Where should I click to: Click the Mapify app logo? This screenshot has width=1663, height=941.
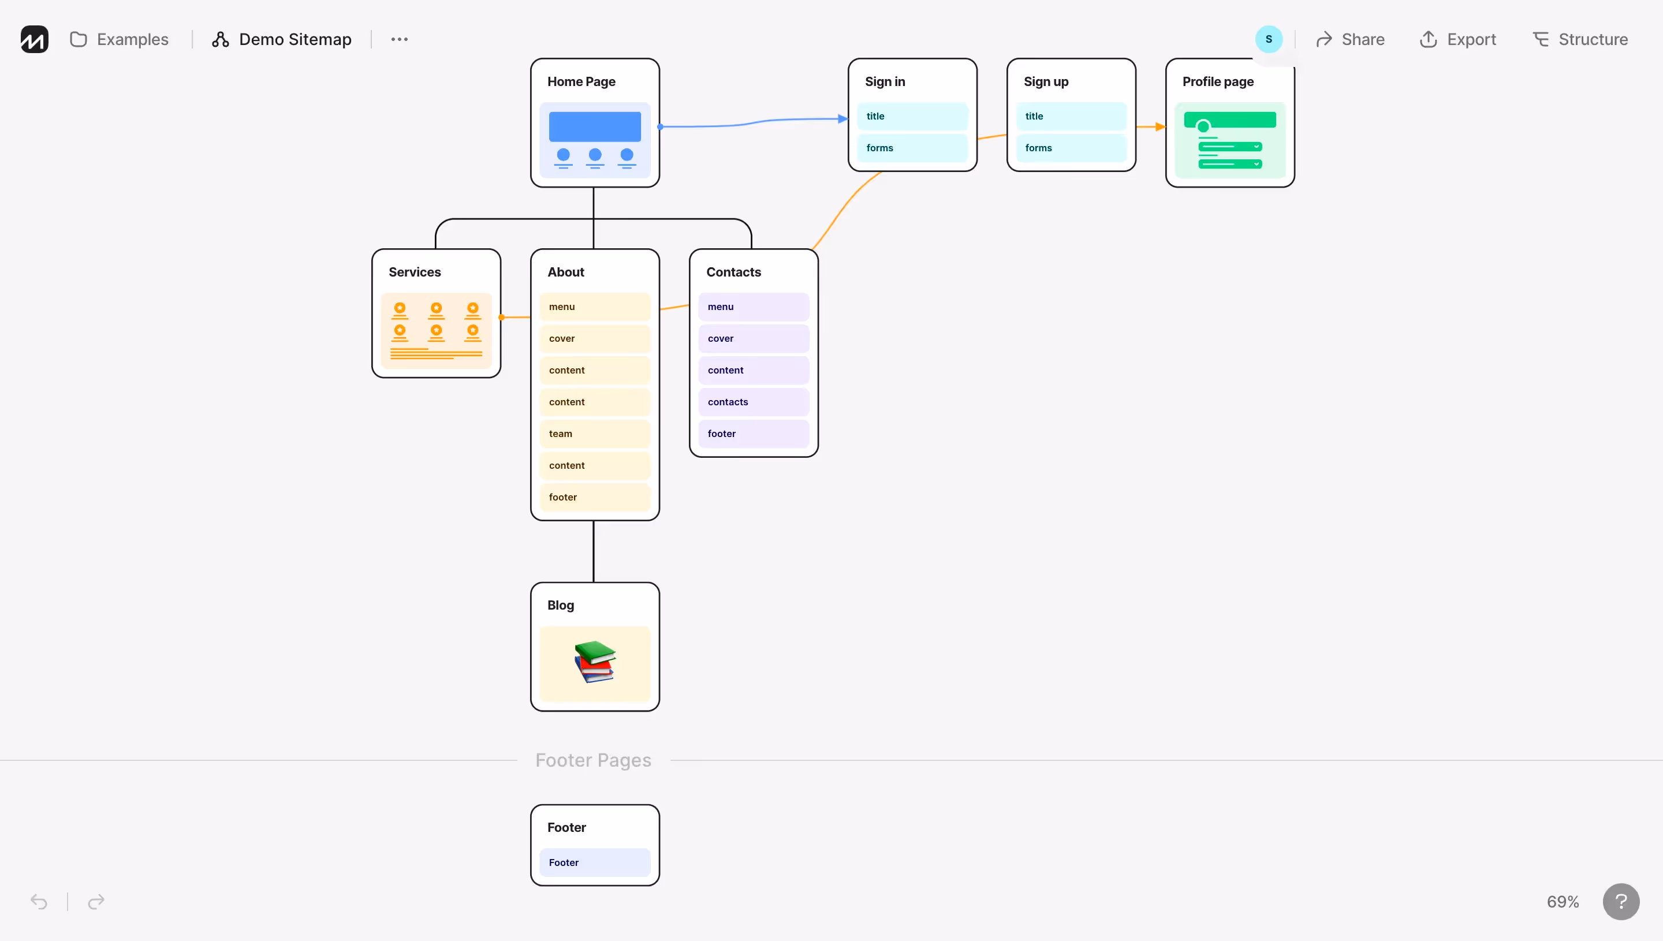tap(33, 39)
